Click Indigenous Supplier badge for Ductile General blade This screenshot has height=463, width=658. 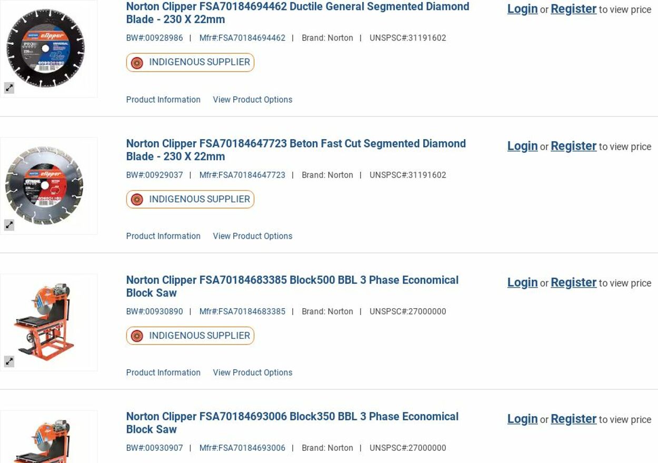(190, 62)
